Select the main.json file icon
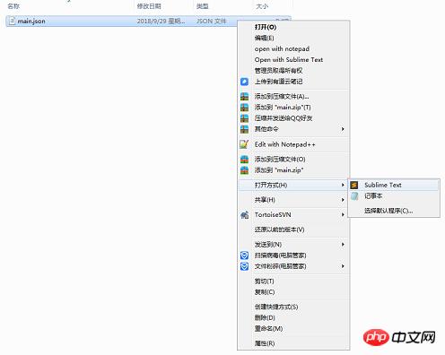445x355 pixels. [13, 21]
